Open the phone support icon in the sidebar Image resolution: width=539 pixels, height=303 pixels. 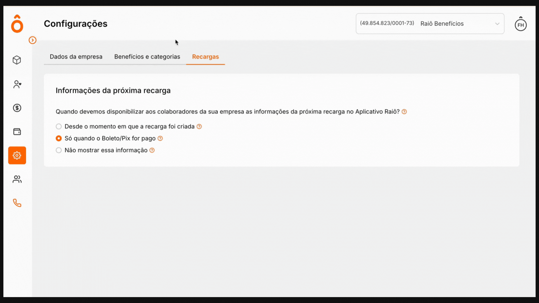pyautogui.click(x=17, y=203)
